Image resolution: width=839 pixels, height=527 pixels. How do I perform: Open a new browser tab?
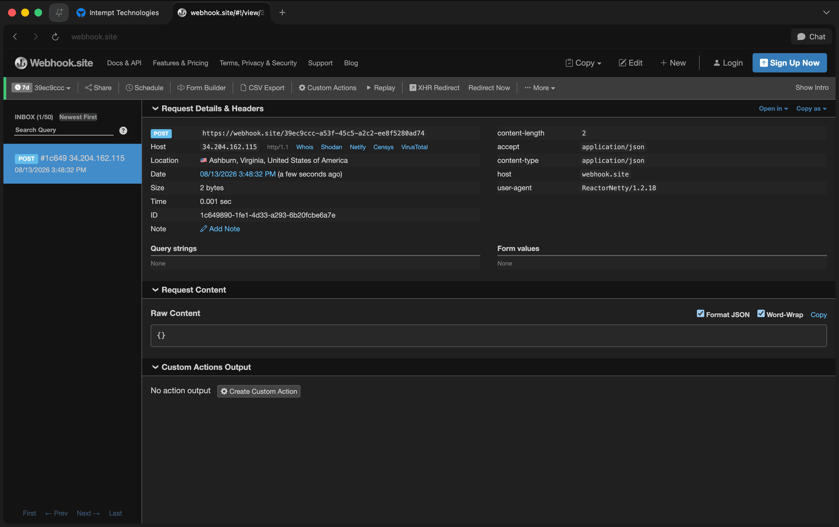282,13
